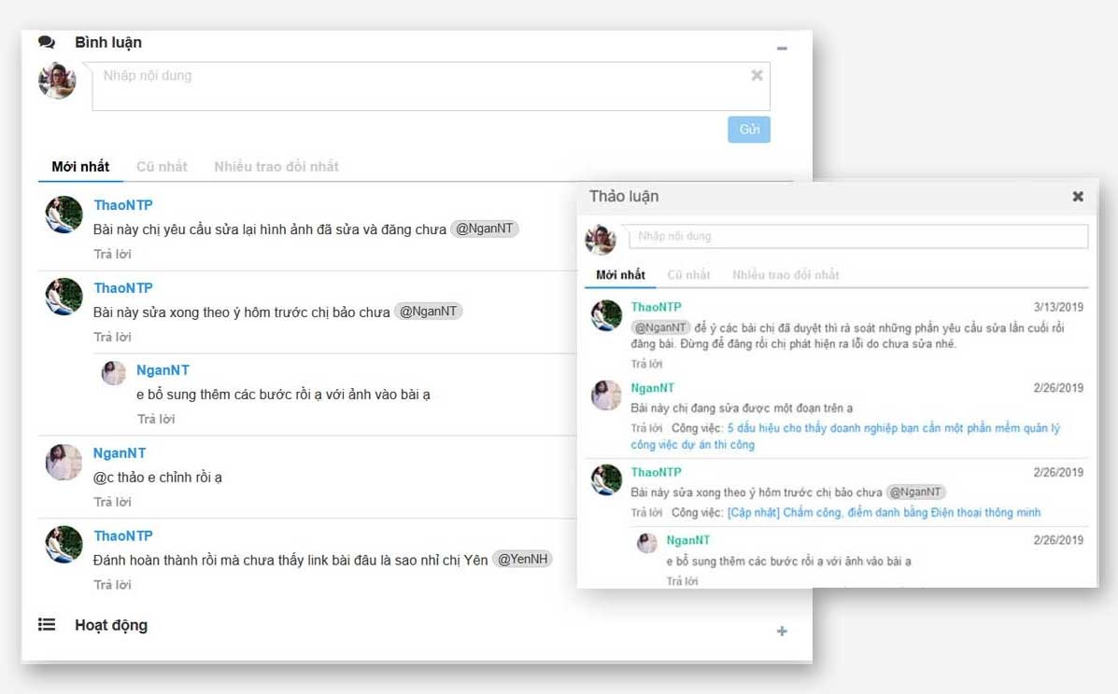Close the Thảo luận popup
The width and height of the screenshot is (1118, 694).
(1078, 197)
